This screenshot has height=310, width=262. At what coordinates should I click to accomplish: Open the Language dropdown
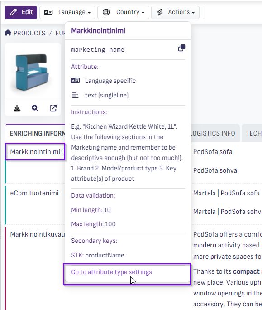pos(67,12)
